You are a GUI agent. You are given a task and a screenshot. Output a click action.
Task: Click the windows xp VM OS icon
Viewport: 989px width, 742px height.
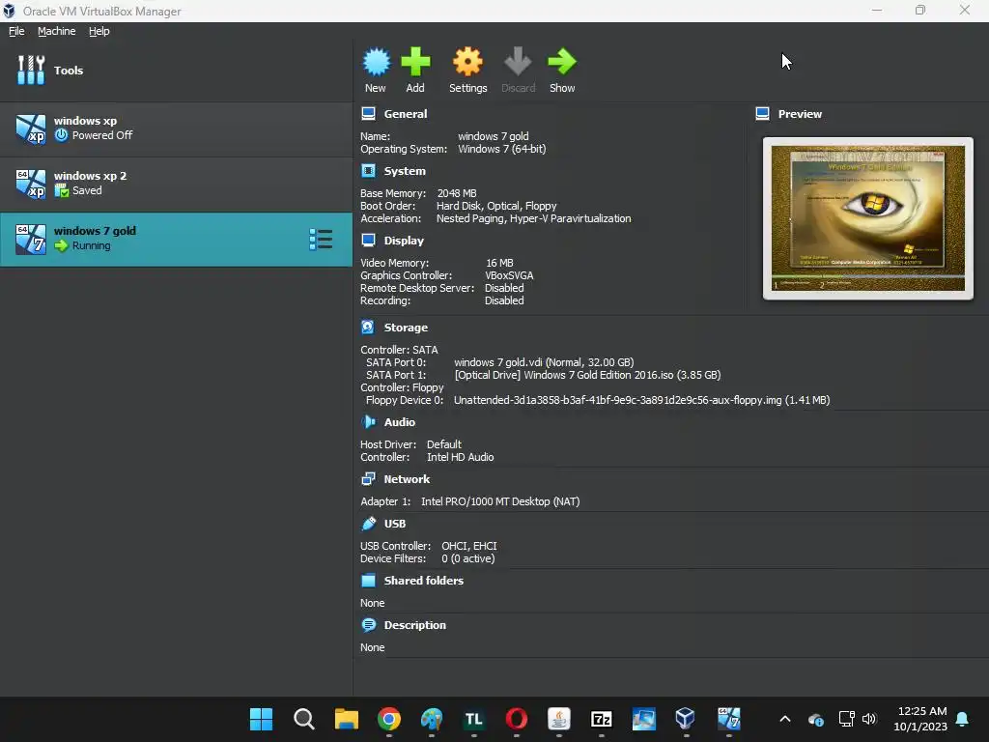[31, 128]
